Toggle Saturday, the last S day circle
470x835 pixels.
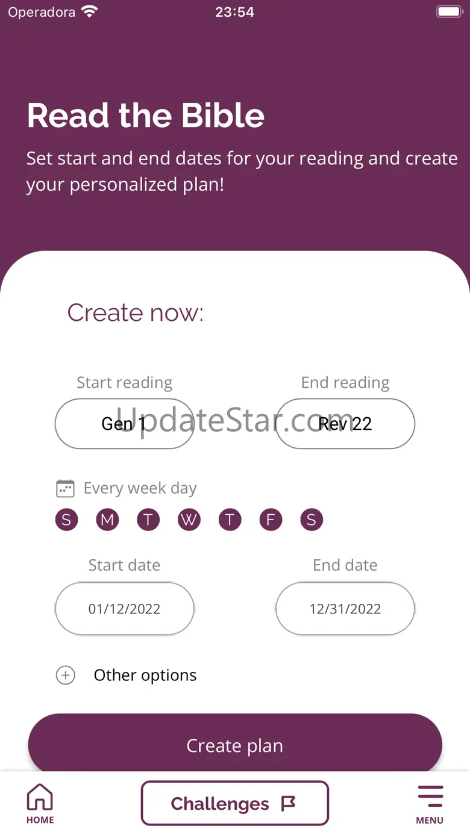coord(312,520)
